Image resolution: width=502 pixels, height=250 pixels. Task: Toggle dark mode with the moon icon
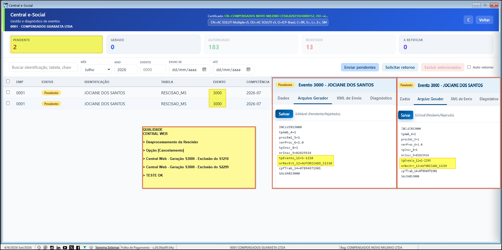point(468,20)
